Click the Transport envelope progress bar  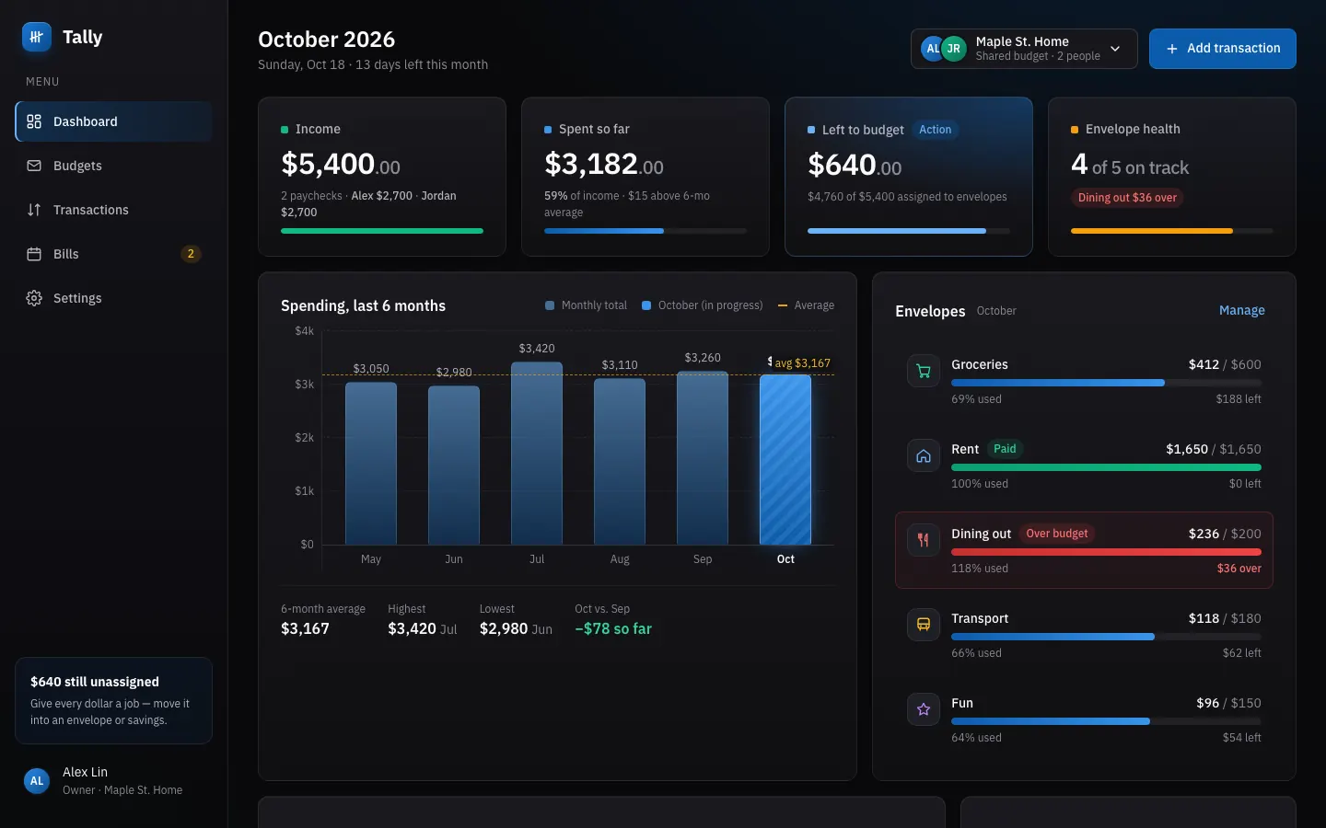[x=1106, y=637]
